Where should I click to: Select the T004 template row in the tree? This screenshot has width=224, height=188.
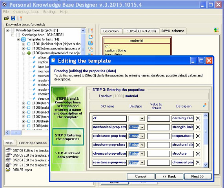[40, 103]
